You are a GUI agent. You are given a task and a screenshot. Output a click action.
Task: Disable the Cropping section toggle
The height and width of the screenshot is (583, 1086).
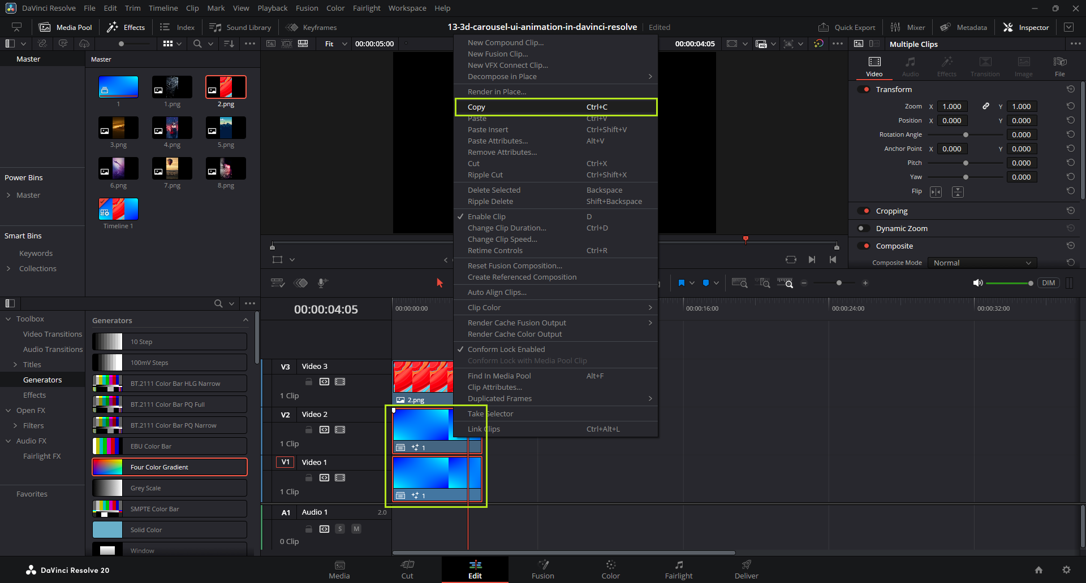click(863, 211)
